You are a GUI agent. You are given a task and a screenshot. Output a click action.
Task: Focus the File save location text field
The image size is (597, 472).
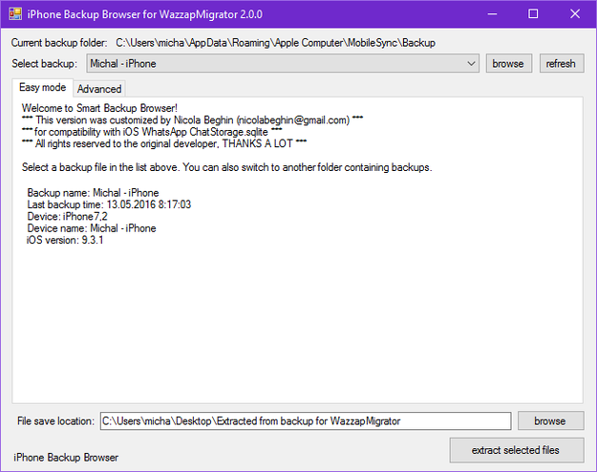click(306, 421)
